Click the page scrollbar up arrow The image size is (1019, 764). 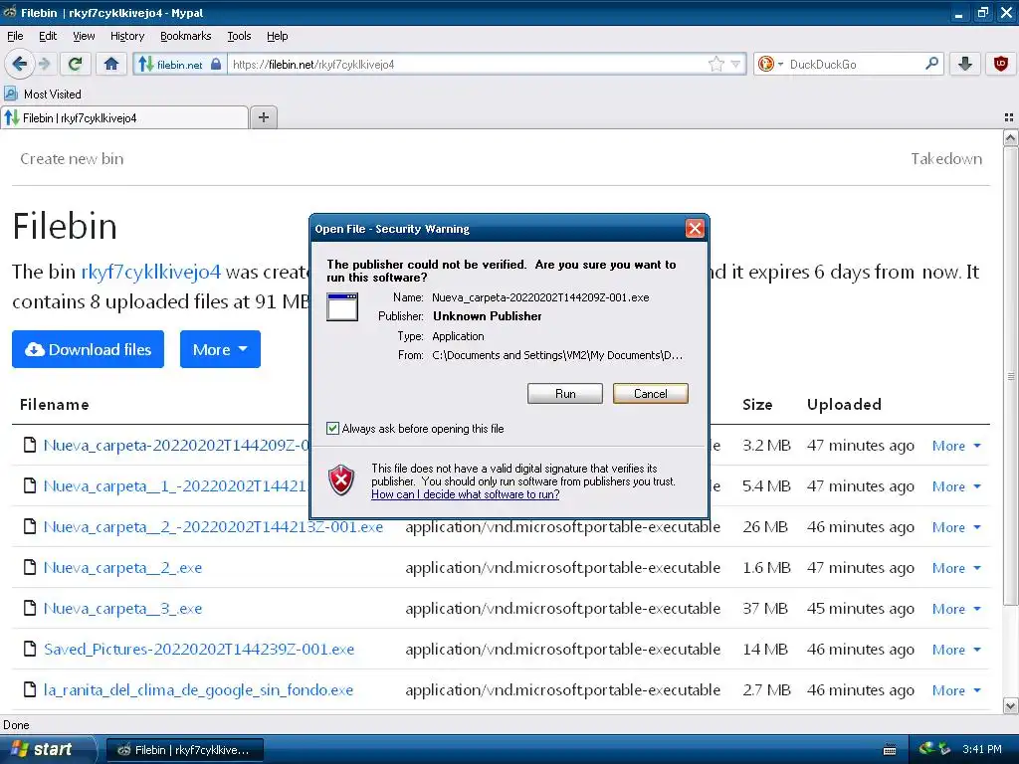pyautogui.click(x=1010, y=137)
